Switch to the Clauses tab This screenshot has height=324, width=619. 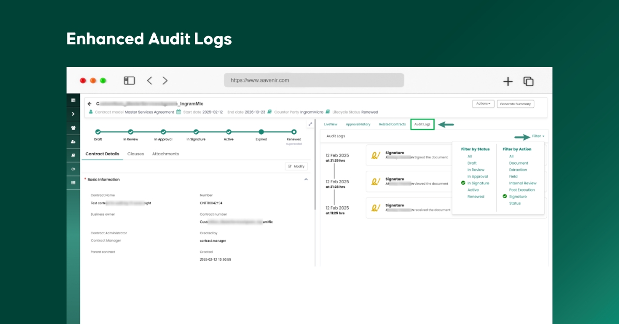tap(136, 154)
